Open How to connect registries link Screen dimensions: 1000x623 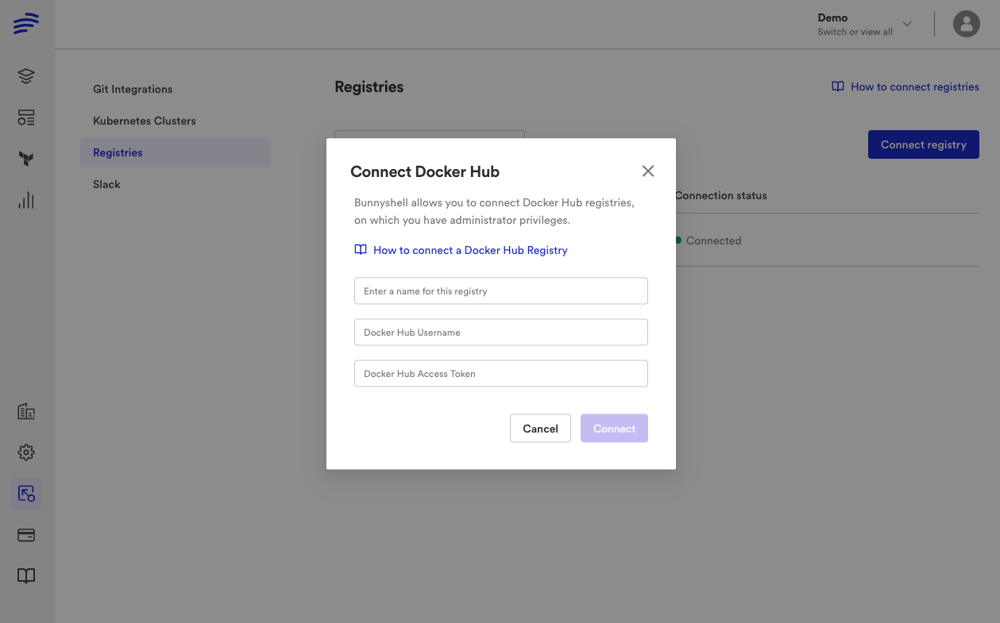(x=915, y=87)
